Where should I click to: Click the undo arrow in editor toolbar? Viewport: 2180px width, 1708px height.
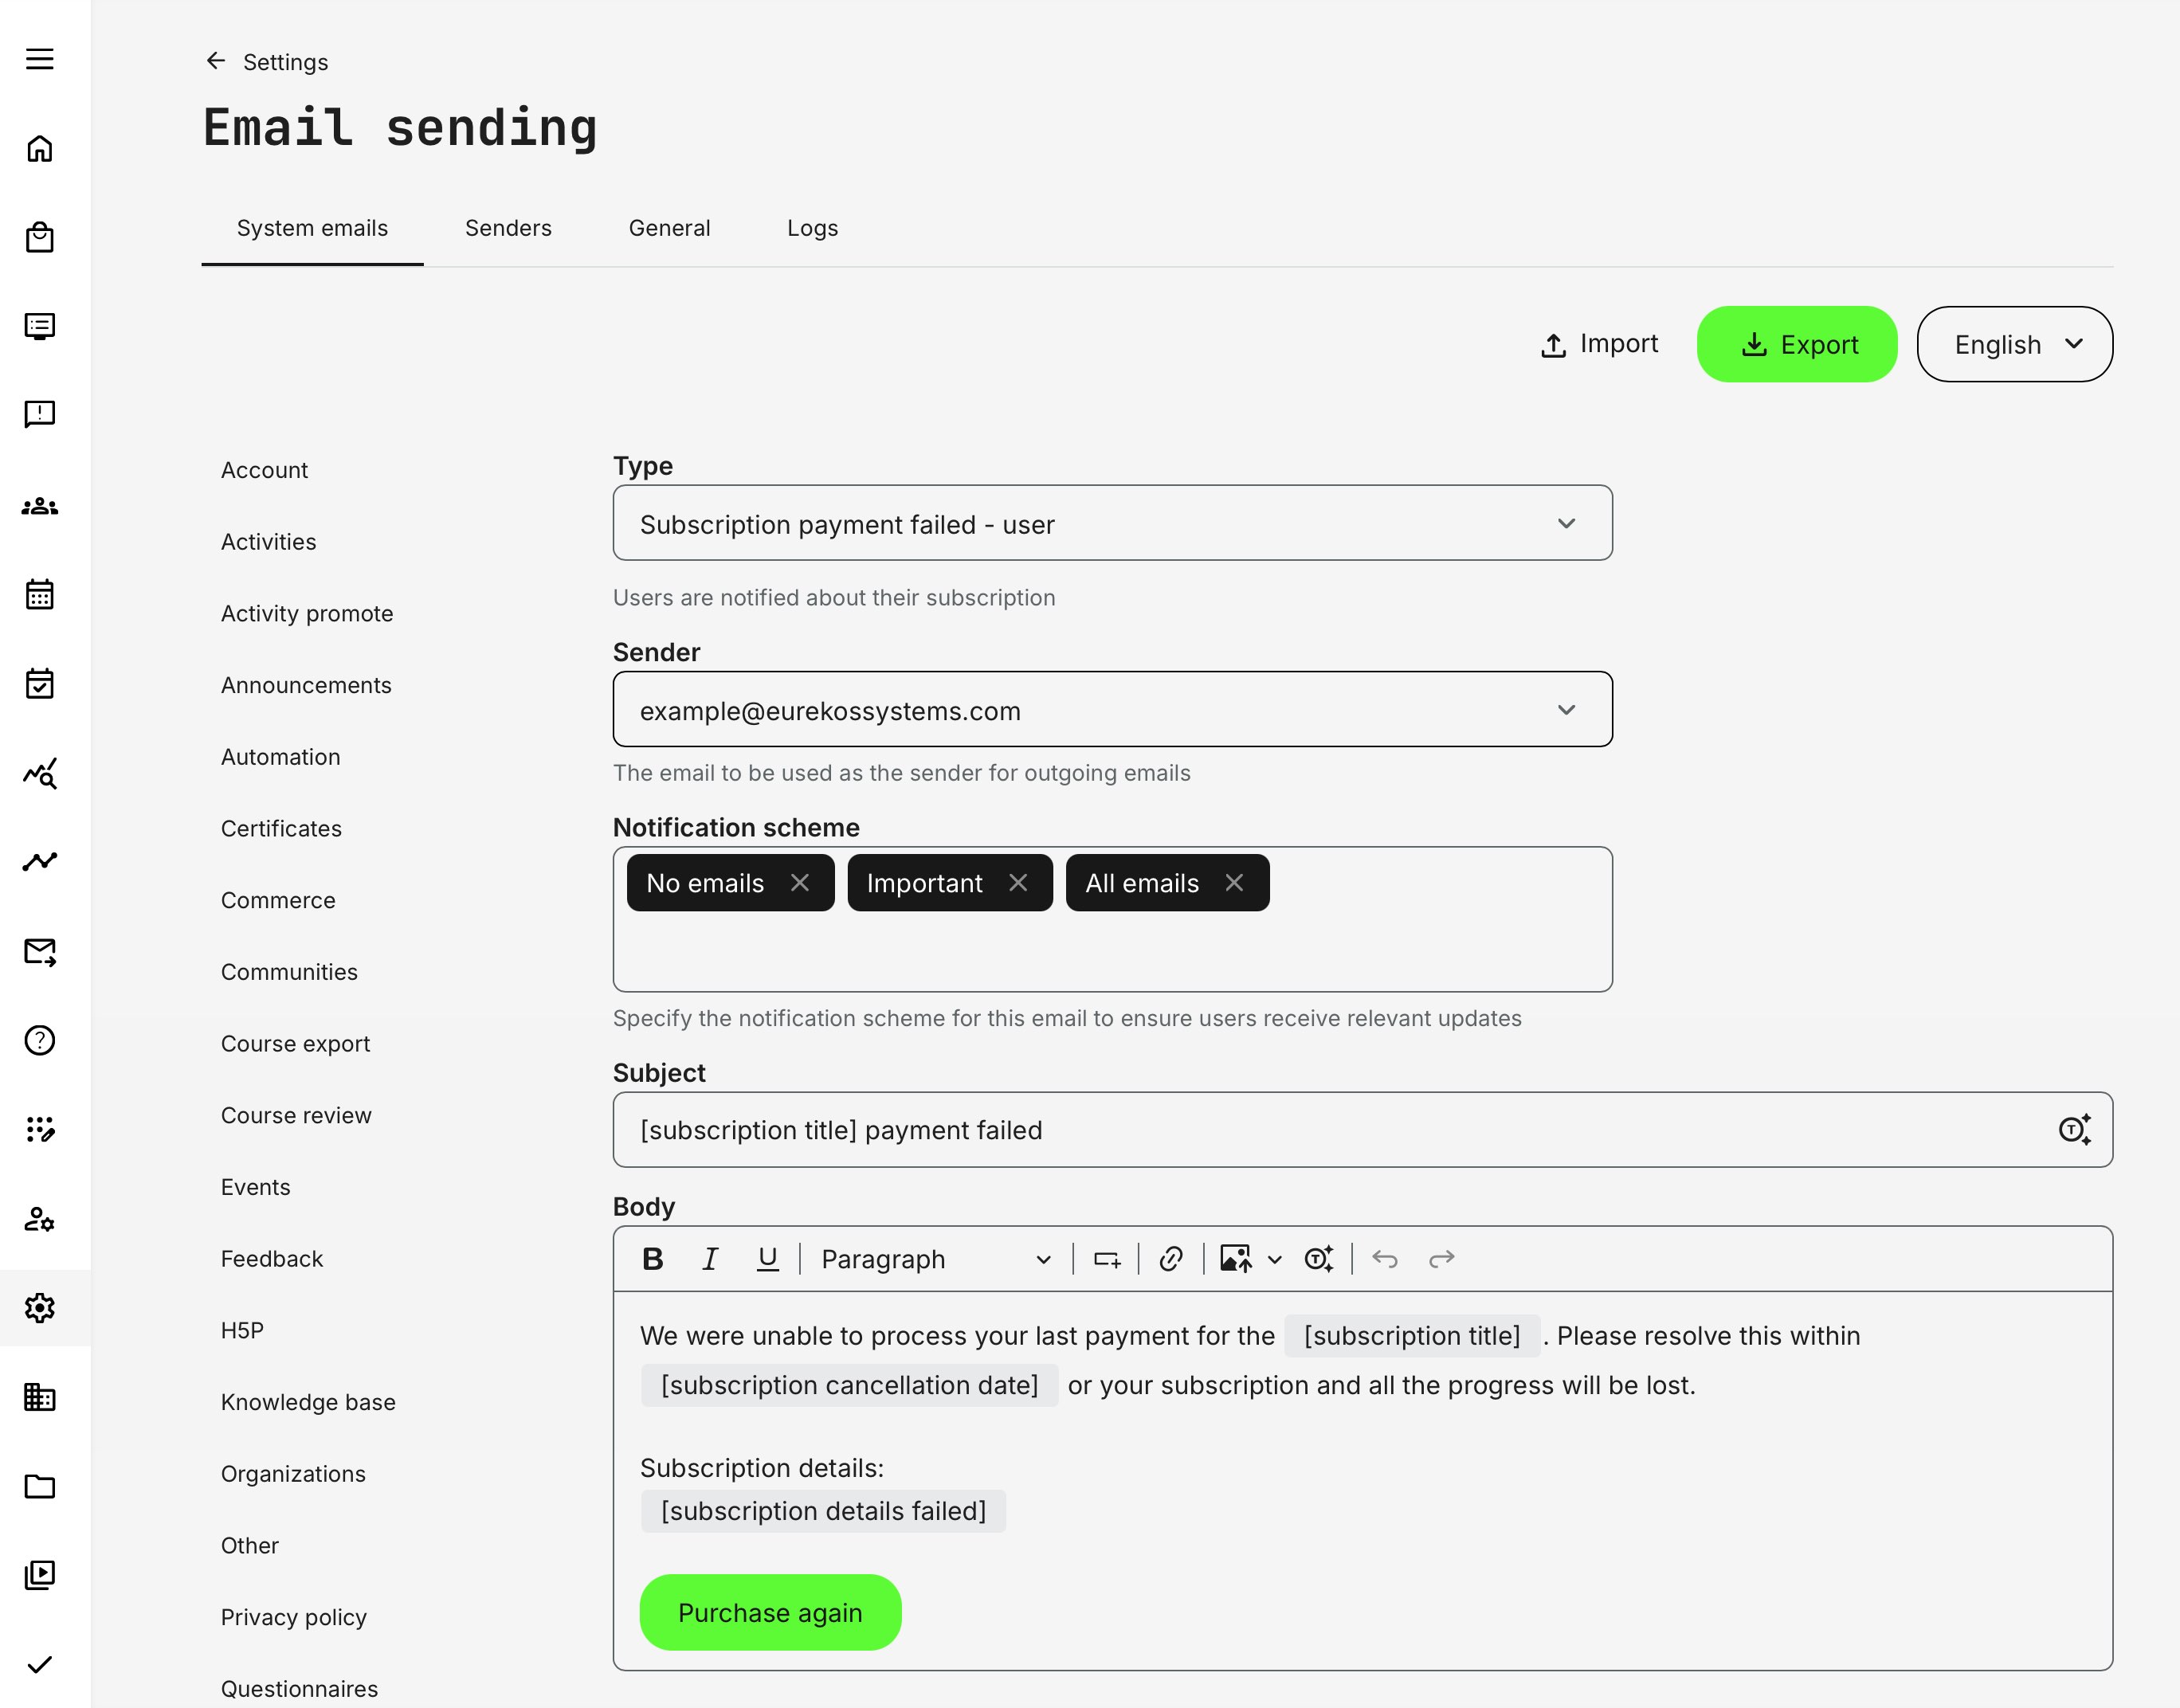point(1385,1259)
